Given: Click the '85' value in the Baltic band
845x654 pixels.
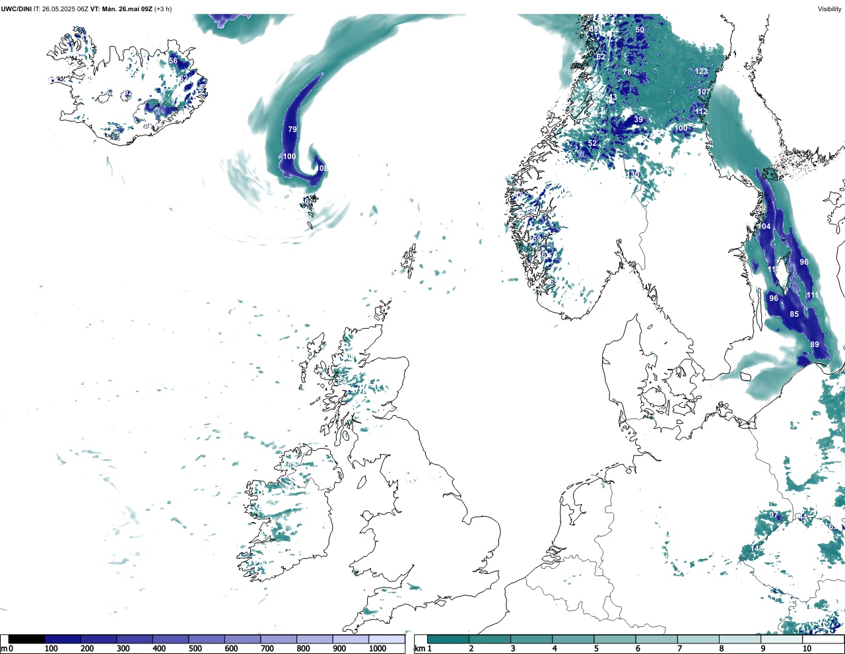Looking at the screenshot, I should (x=794, y=314).
